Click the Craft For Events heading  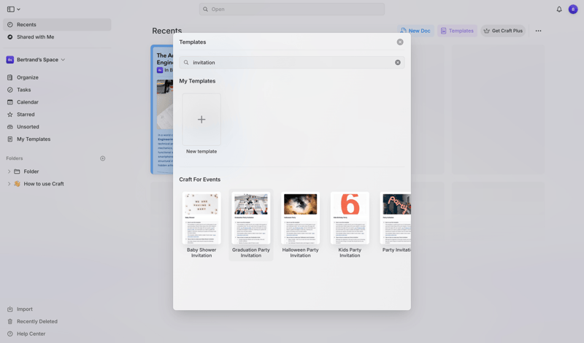pos(199,180)
